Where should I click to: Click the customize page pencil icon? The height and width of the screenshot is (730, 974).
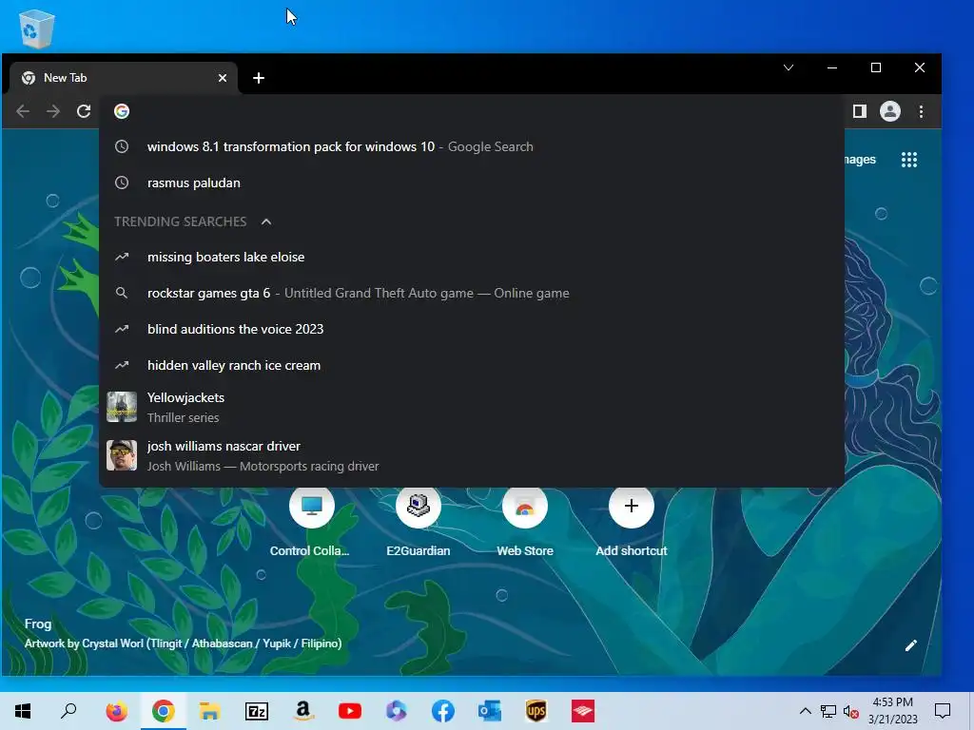click(x=911, y=645)
